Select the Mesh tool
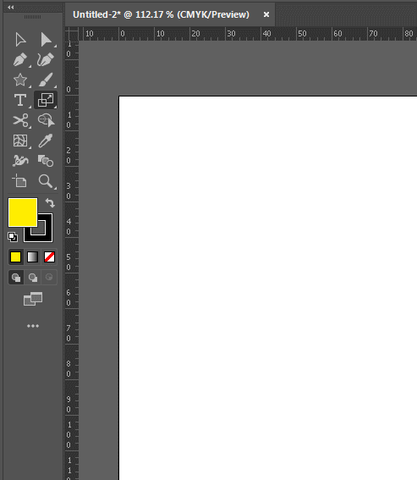The image size is (417, 480). [20, 141]
